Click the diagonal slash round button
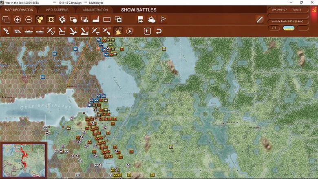This screenshot has width=318, height=179. 260,20
